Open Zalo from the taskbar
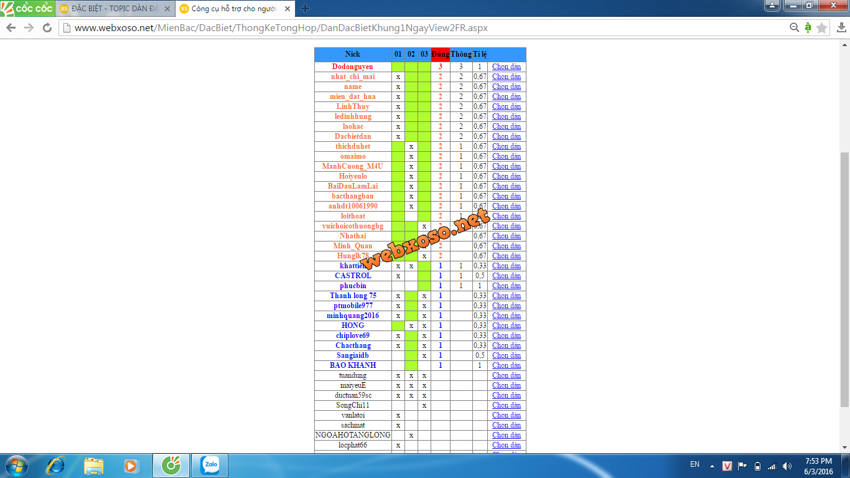 pos(209,466)
